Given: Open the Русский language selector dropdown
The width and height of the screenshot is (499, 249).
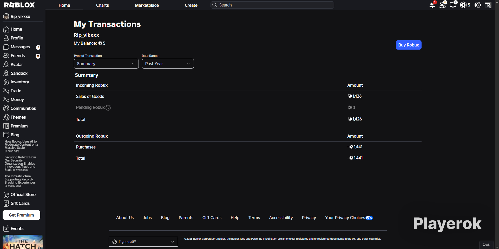Looking at the screenshot, I should [x=143, y=242].
